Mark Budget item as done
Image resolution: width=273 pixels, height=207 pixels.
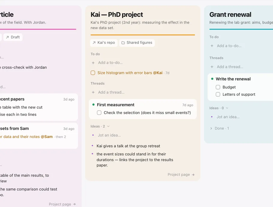(218, 87)
